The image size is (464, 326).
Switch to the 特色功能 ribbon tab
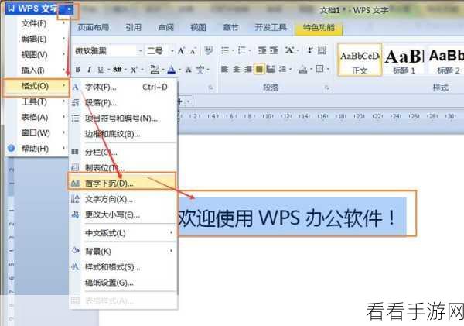tap(319, 28)
